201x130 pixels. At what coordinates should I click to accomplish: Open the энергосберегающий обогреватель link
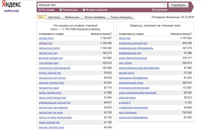[x=139, y=68]
